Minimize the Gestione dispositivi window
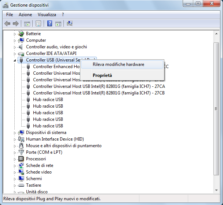This screenshot has width=223, height=205. coord(188,4)
